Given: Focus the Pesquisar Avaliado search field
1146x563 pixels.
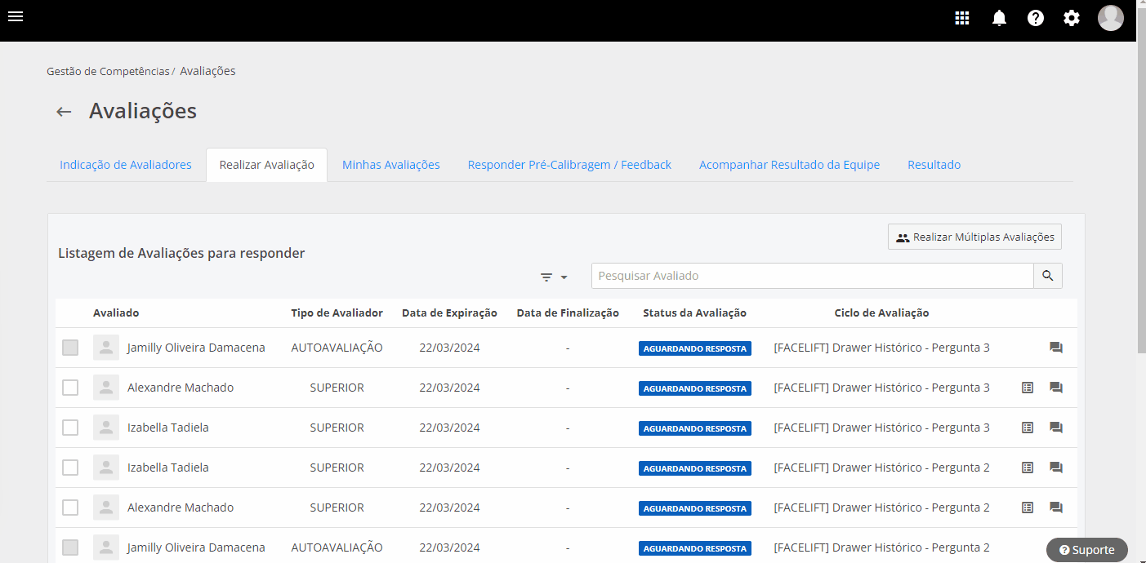Looking at the screenshot, I should coord(812,276).
